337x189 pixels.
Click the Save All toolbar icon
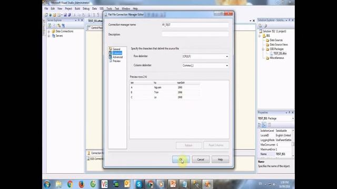coord(69,15)
